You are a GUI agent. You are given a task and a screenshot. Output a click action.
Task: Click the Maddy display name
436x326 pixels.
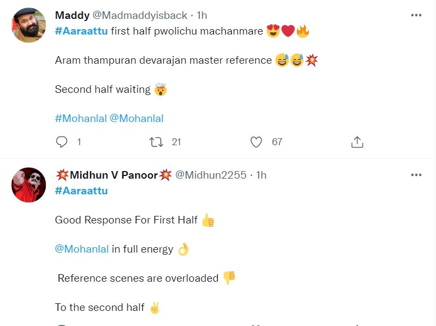(x=72, y=15)
